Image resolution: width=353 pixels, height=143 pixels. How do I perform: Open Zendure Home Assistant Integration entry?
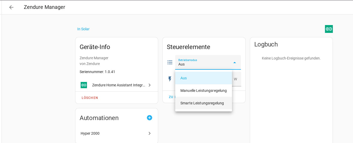[117, 85]
